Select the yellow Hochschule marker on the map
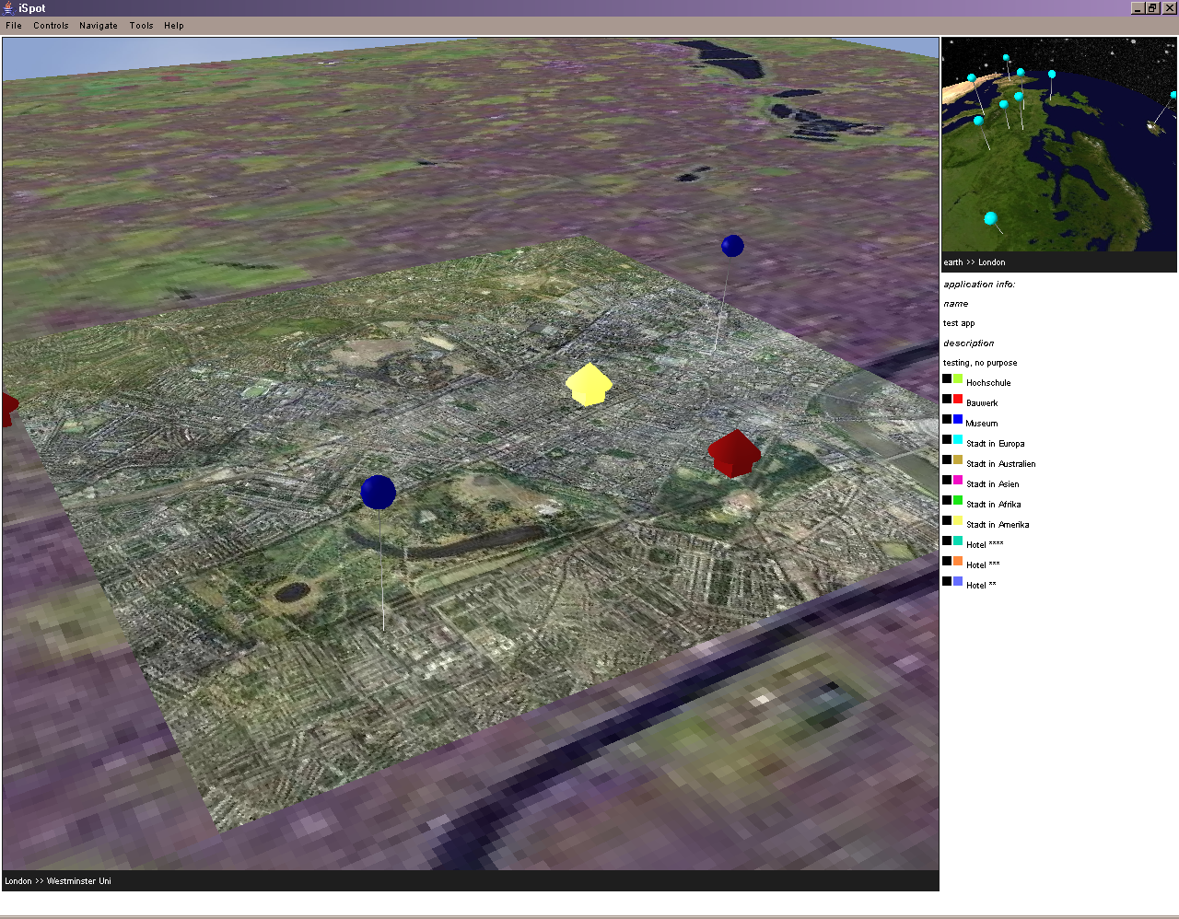Image resolution: width=1179 pixels, height=919 pixels. coord(589,383)
